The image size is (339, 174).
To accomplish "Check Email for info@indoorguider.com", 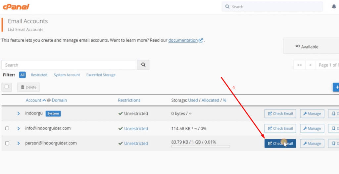I will pos(280,128).
